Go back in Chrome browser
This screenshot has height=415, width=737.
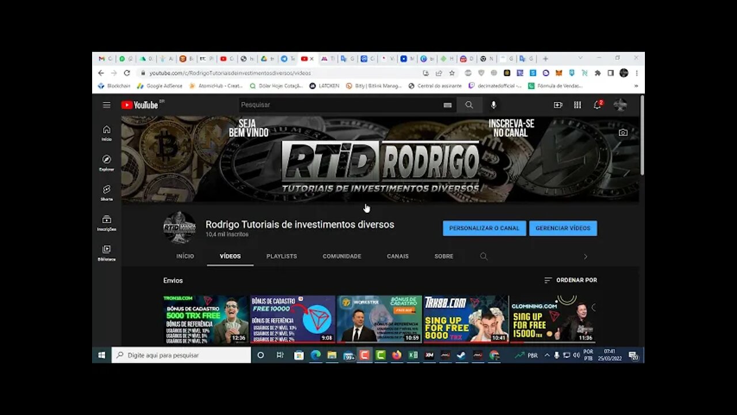coord(101,73)
